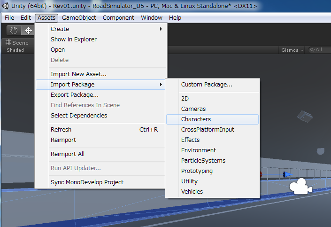Click the scene search All field
Image resolution: width=331 pixels, height=227 pixels.
click(x=319, y=50)
